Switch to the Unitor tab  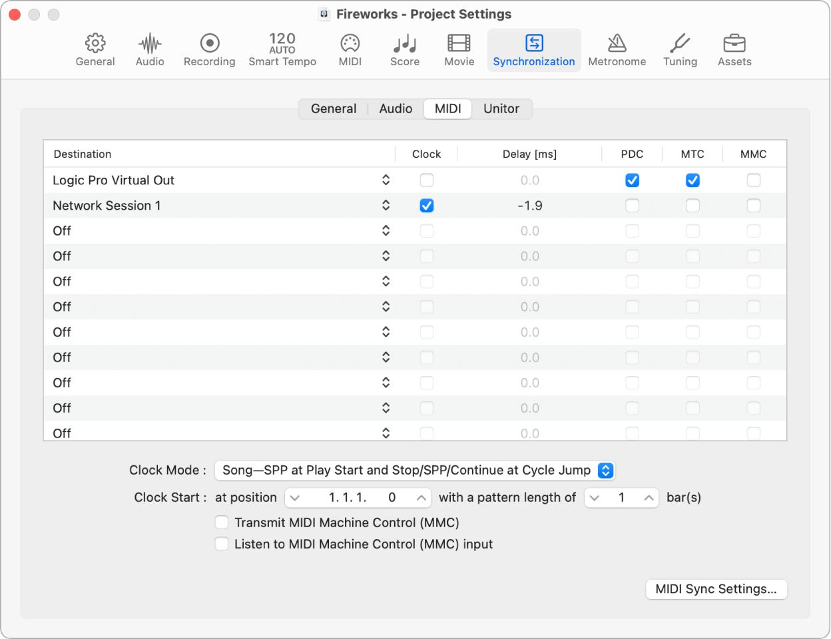pyautogui.click(x=501, y=108)
